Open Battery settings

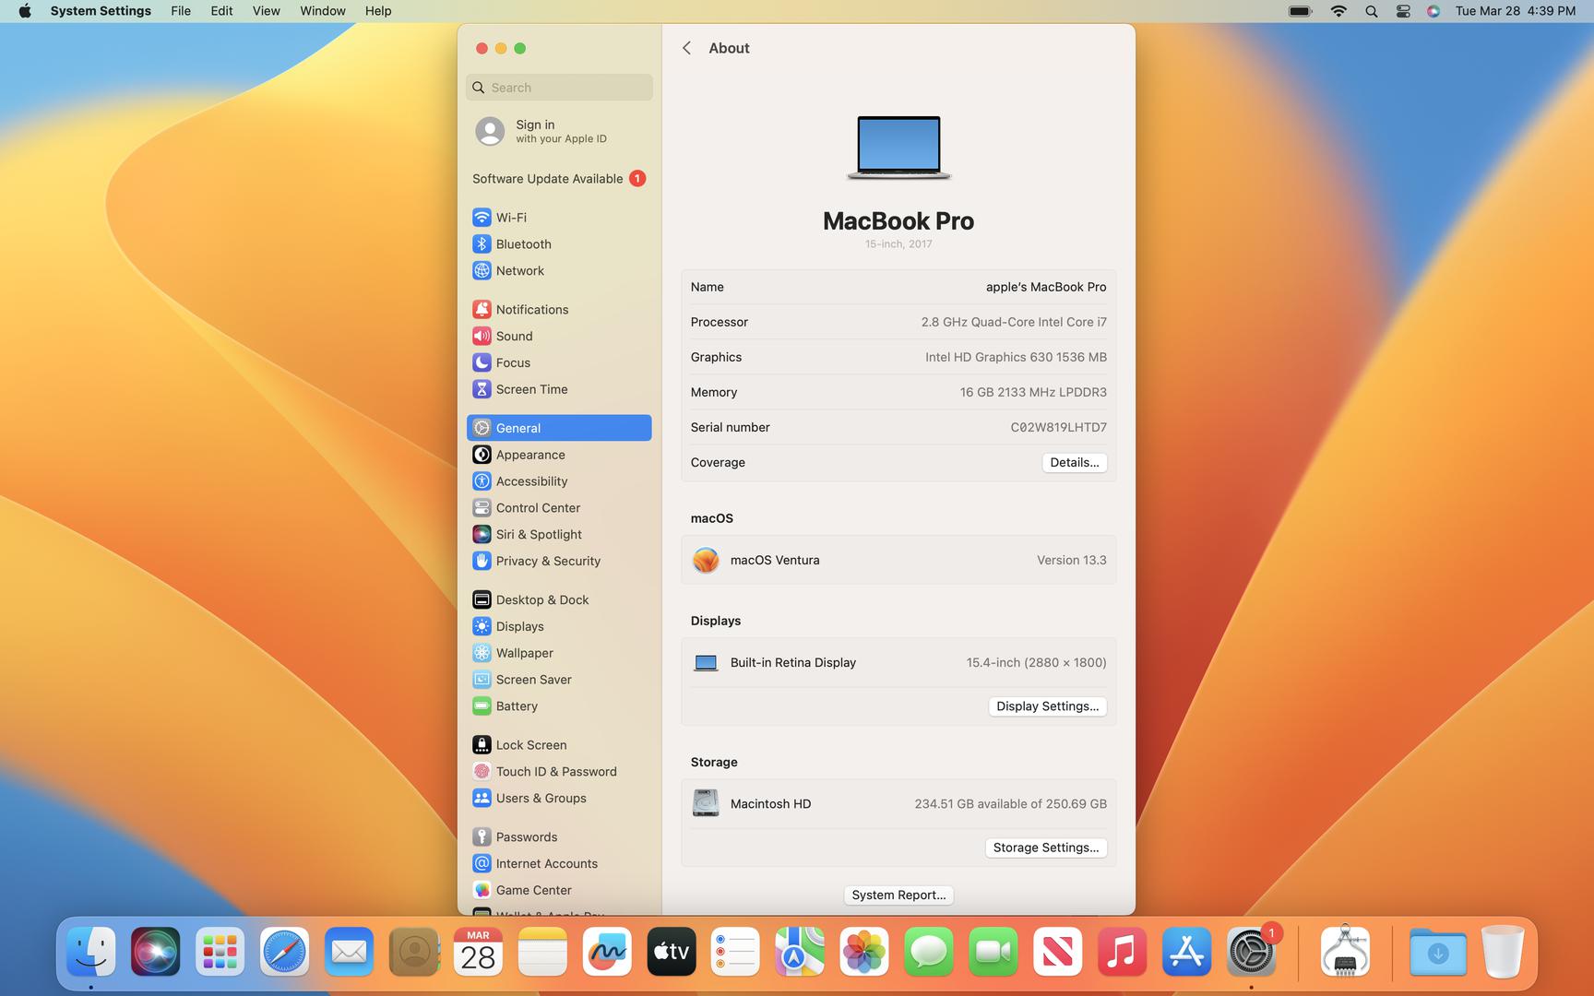559,706
